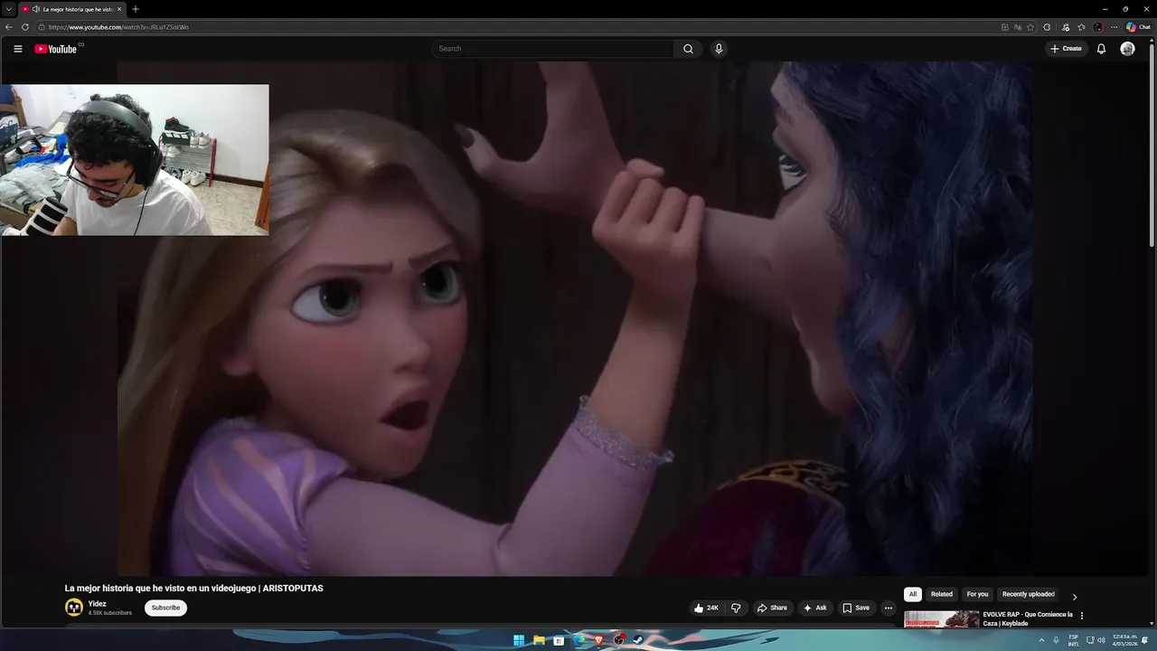Start voice search with microphone icon

click(x=719, y=49)
